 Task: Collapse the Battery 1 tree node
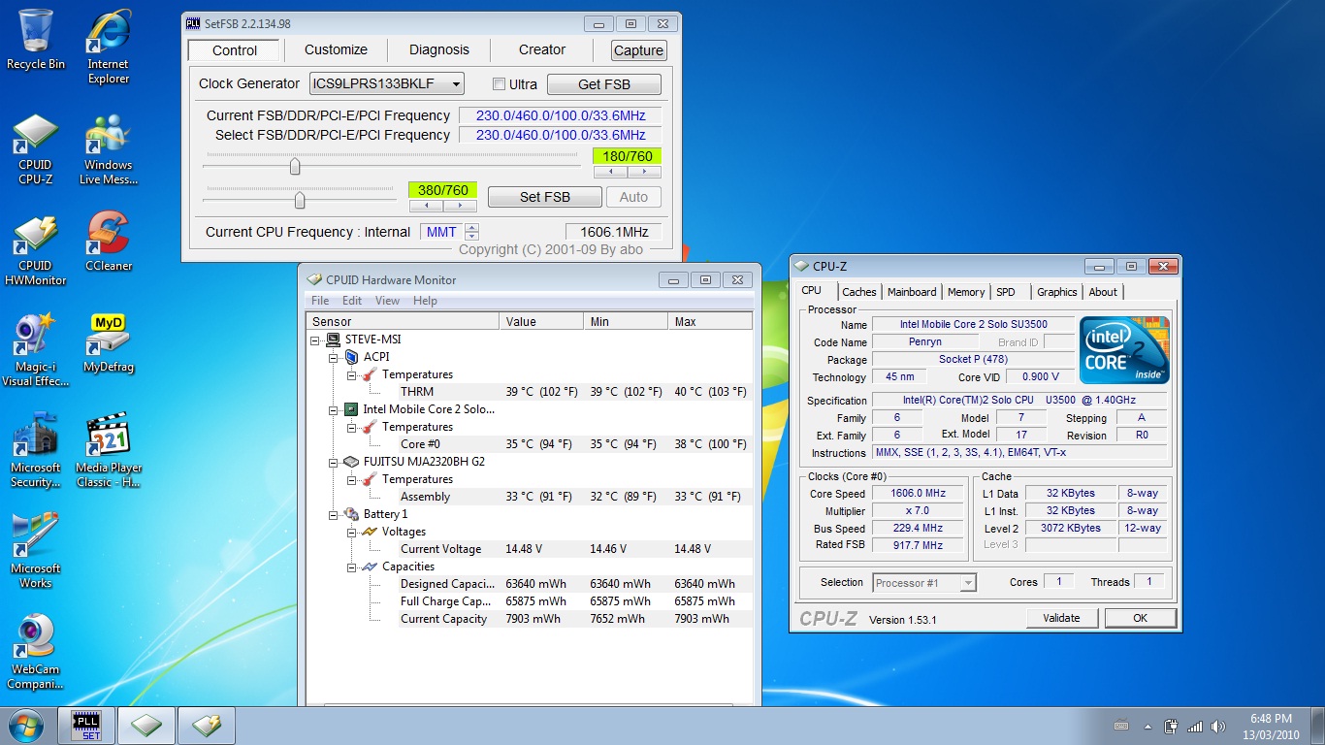[333, 514]
